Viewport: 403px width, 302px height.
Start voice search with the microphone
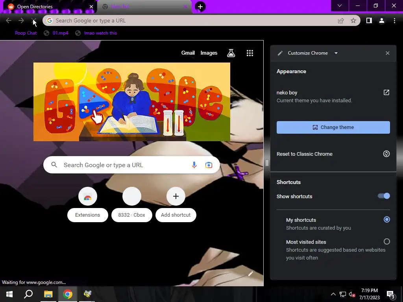click(x=194, y=165)
